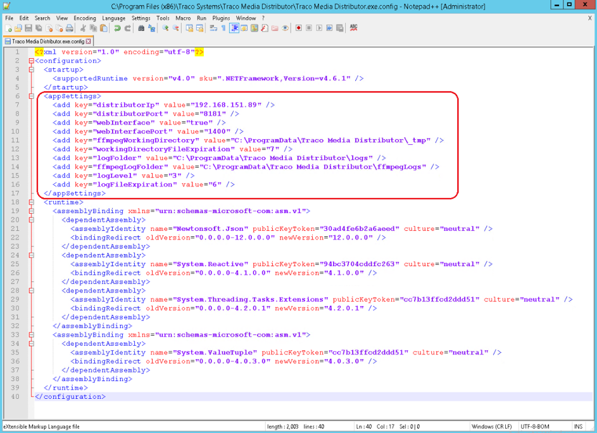Toggle Show All Characters on the toolbar
The height and width of the screenshot is (433, 597).
(x=223, y=28)
